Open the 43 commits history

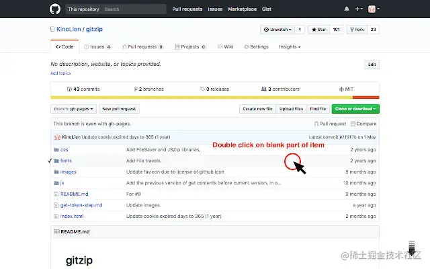click(x=83, y=89)
